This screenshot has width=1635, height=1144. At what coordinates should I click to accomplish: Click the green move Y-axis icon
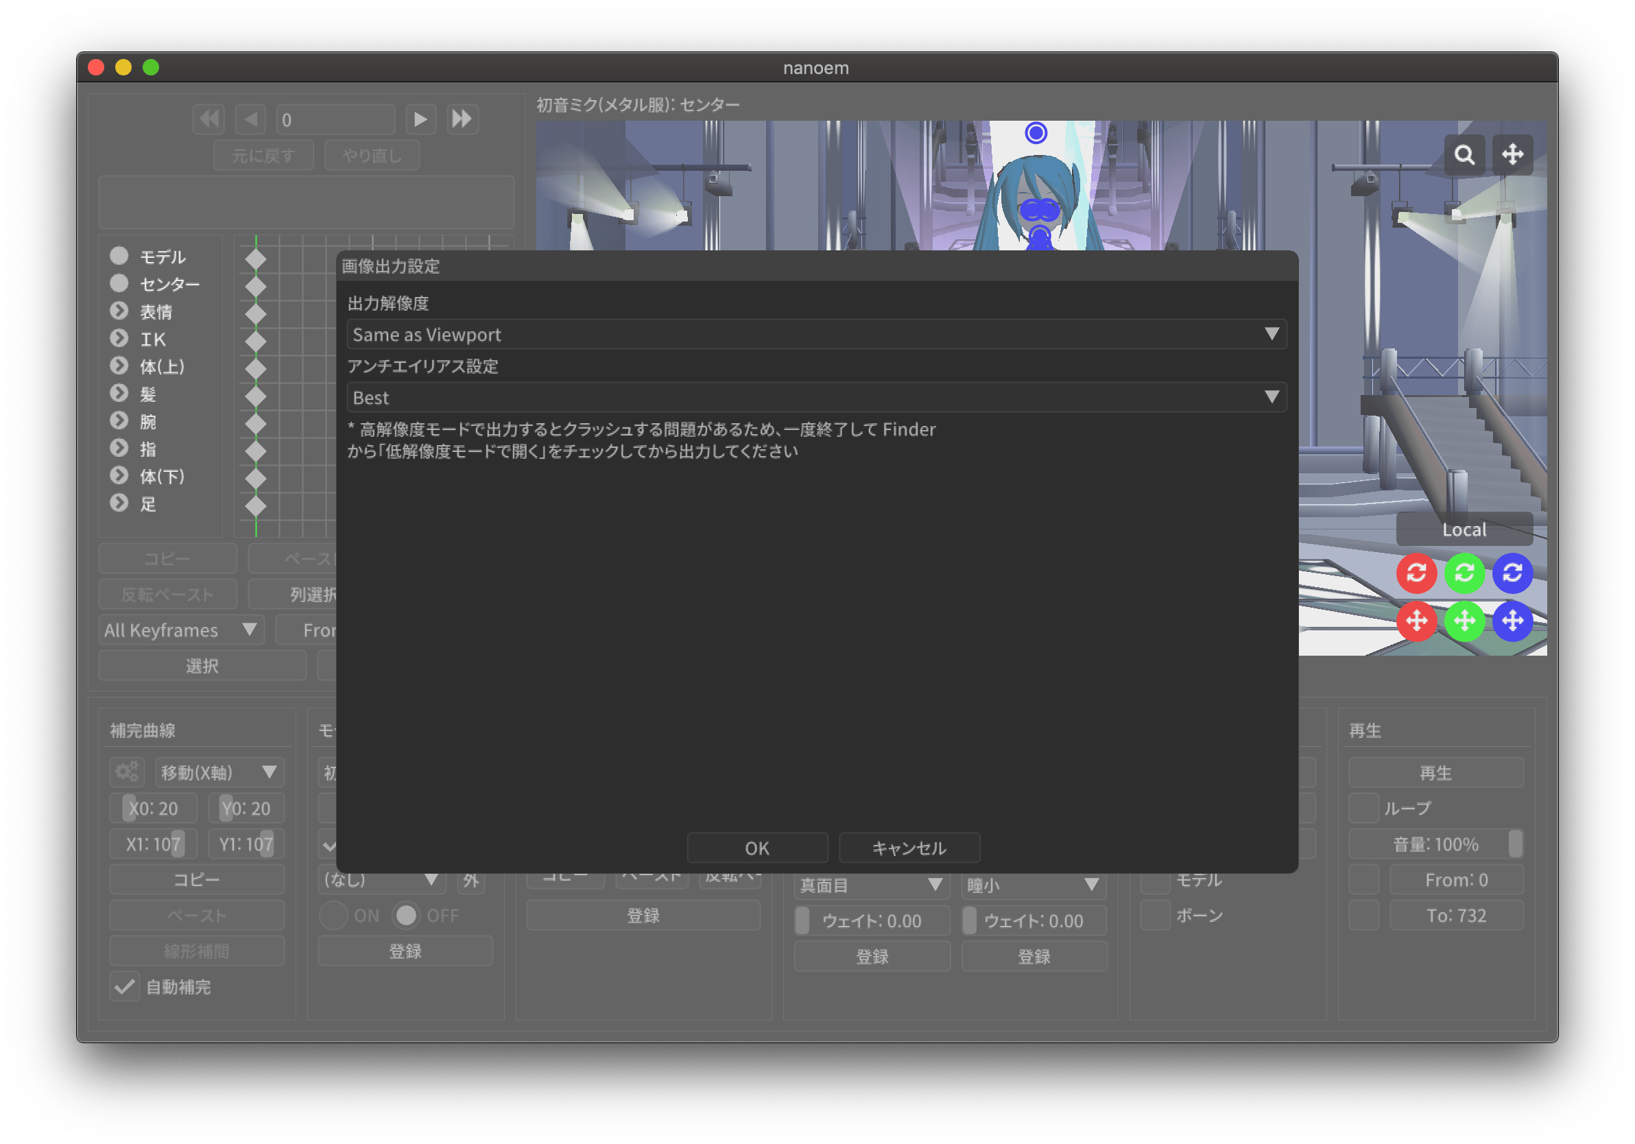(1464, 621)
